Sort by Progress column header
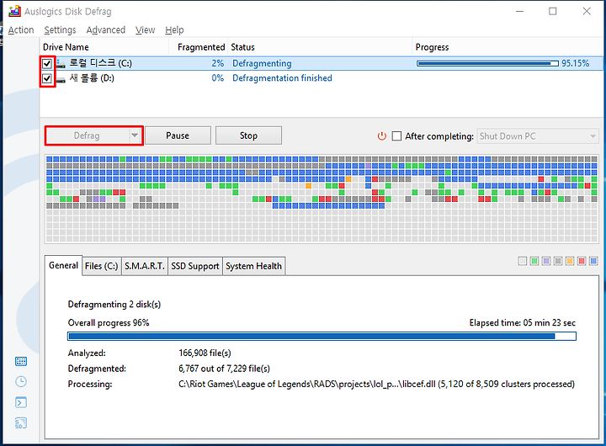Screen dimensions: 606x446 [x=508, y=47]
